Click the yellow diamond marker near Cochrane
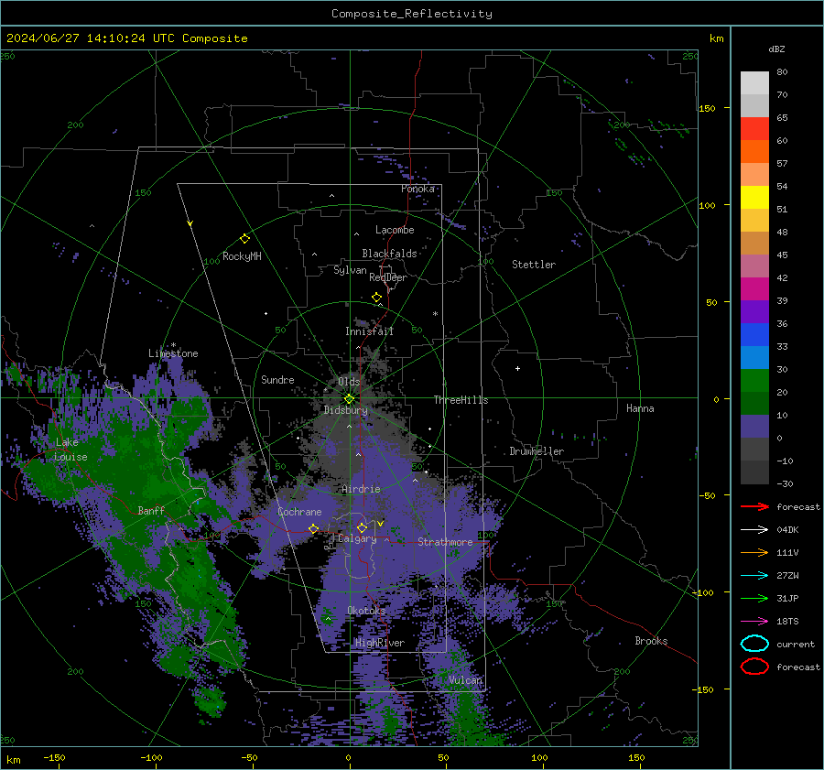This screenshot has height=770, width=824. point(313,528)
